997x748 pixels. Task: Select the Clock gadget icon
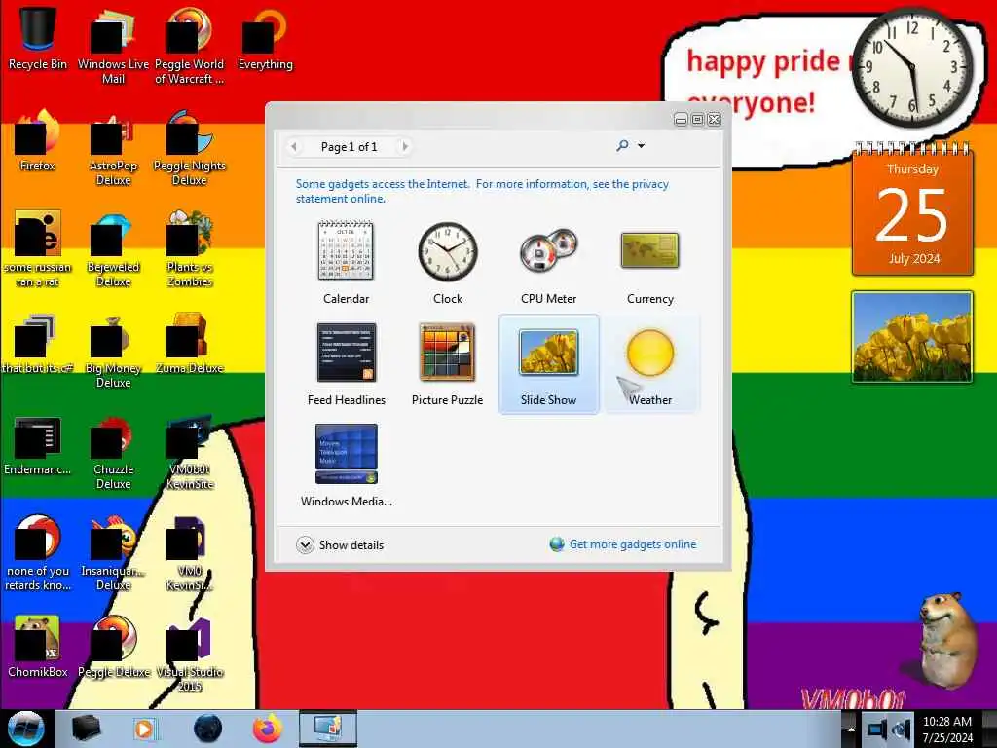pos(448,252)
